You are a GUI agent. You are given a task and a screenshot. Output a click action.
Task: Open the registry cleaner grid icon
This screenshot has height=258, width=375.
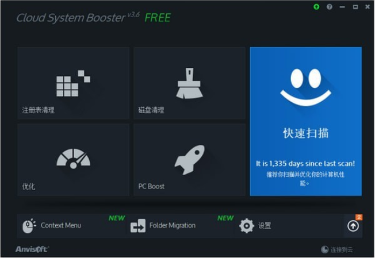click(x=73, y=83)
